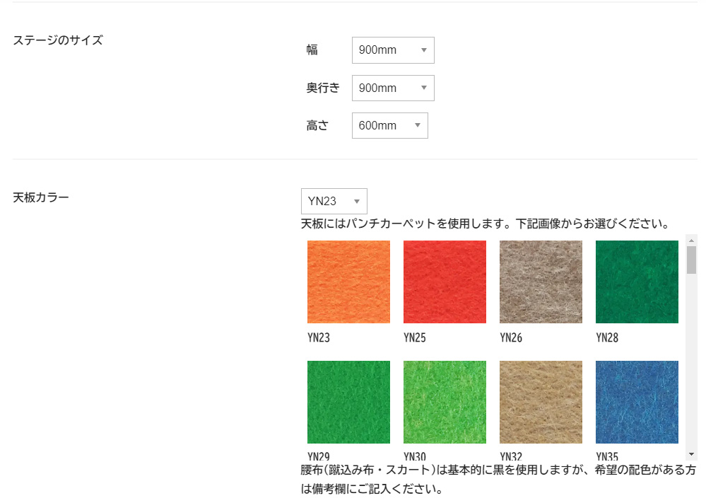This screenshot has width=706, height=503.
Task: Click the 天板カラー heading
Action: pos(40,197)
